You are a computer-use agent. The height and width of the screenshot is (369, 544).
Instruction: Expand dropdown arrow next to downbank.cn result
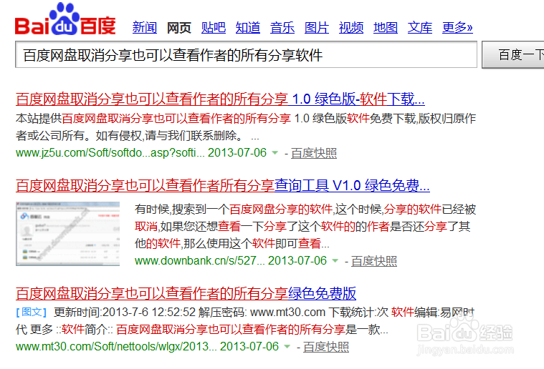[x=335, y=260]
